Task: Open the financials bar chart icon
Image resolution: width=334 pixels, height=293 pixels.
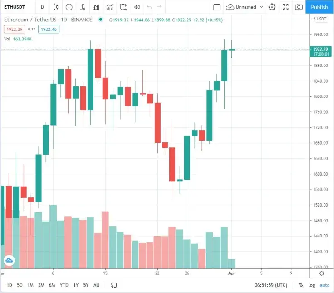Action: pos(96,7)
